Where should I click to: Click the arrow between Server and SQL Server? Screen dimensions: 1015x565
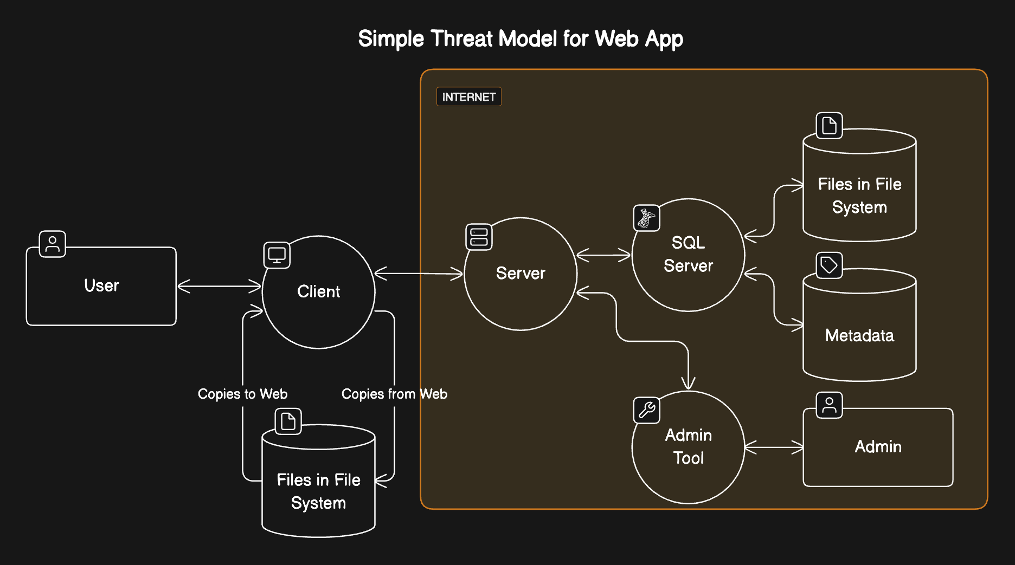pyautogui.click(x=604, y=255)
